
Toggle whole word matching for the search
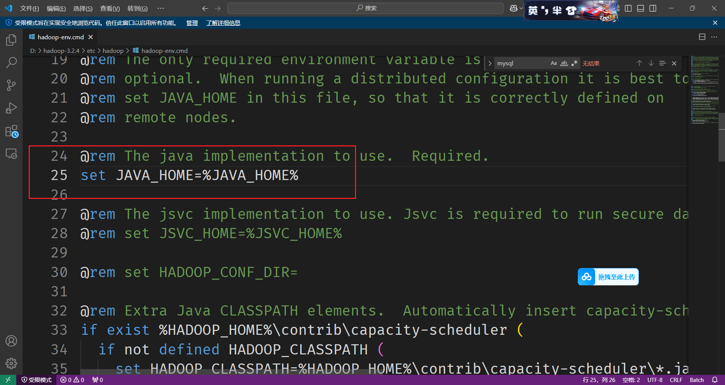564,63
